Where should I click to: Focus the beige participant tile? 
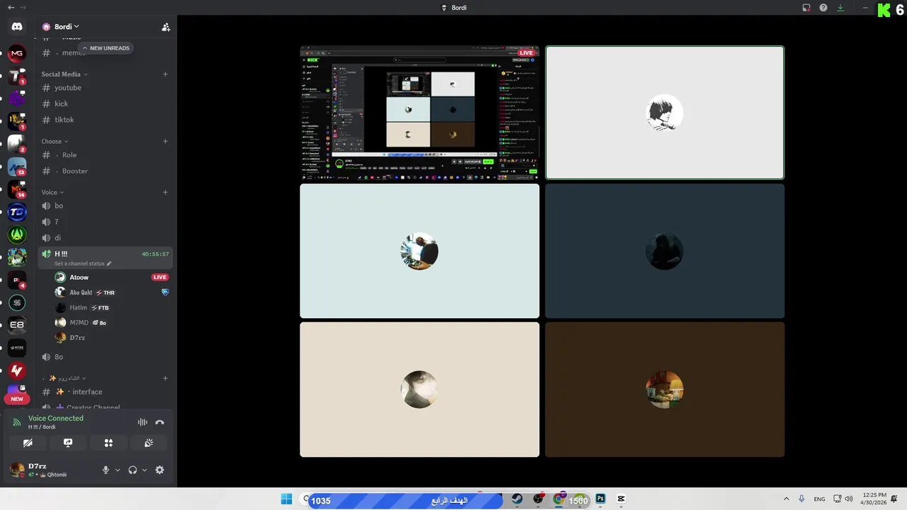419,390
